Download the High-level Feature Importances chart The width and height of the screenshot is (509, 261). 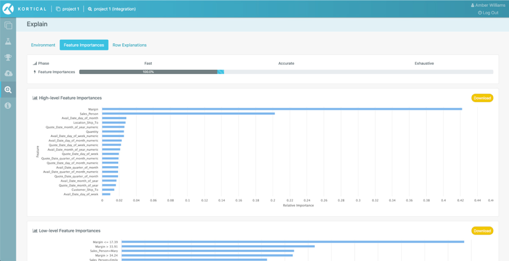click(482, 98)
